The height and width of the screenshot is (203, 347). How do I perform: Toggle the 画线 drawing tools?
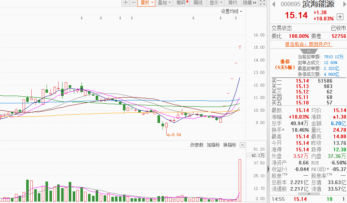coord(198,3)
